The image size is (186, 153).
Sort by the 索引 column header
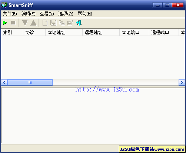[x=12, y=33]
